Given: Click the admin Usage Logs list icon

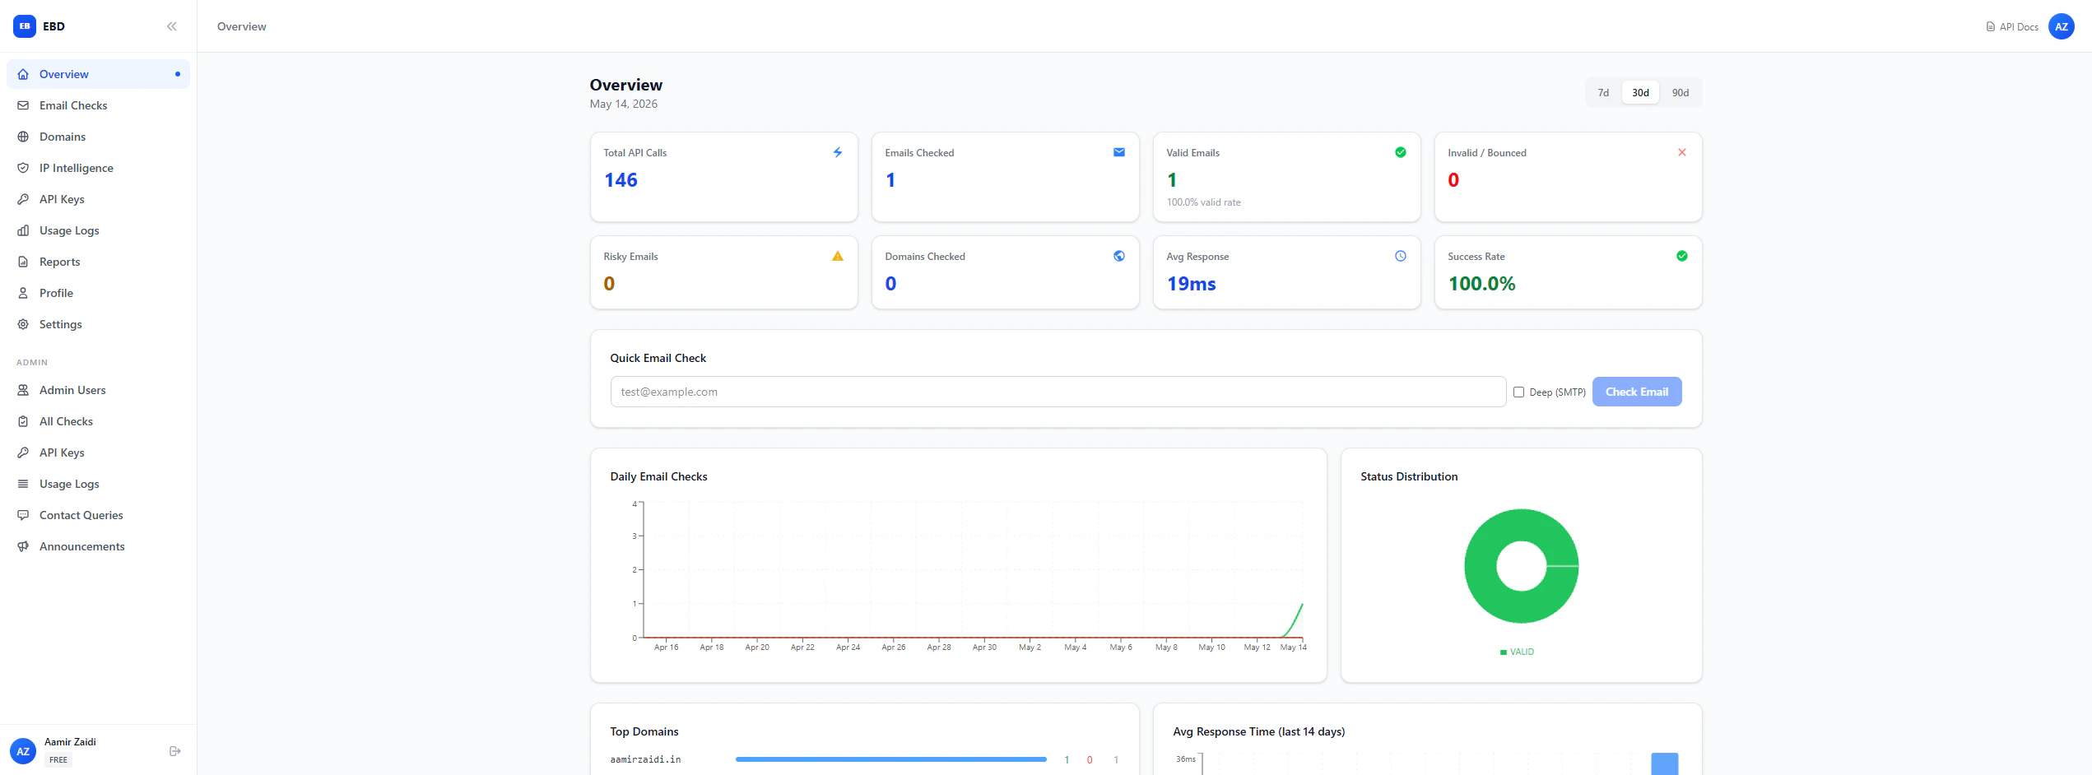Looking at the screenshot, I should [x=23, y=484].
